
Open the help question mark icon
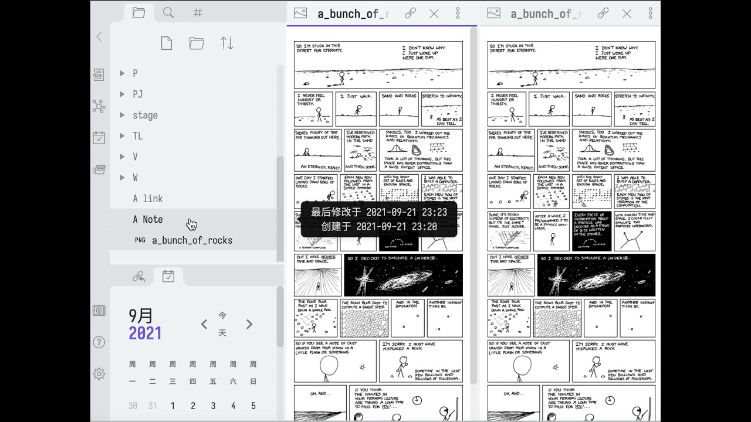coord(99,342)
